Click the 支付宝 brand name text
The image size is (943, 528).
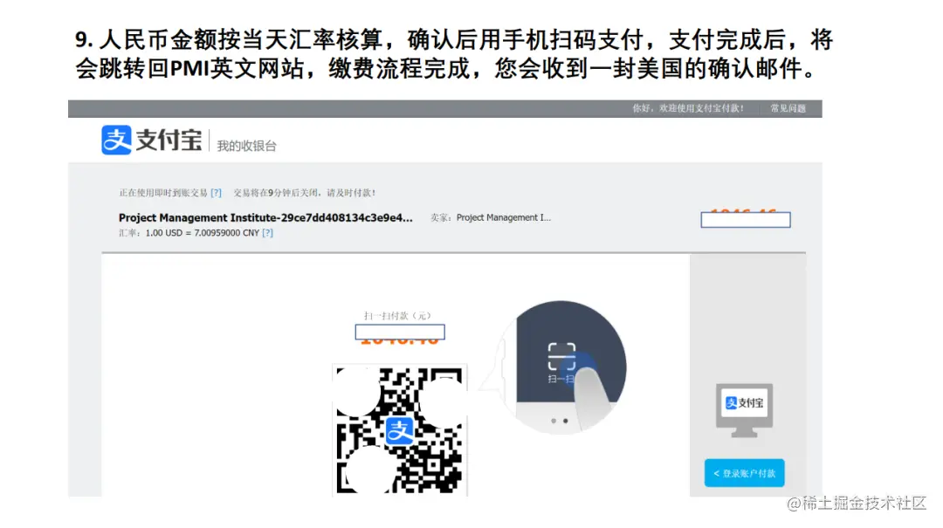click(169, 141)
